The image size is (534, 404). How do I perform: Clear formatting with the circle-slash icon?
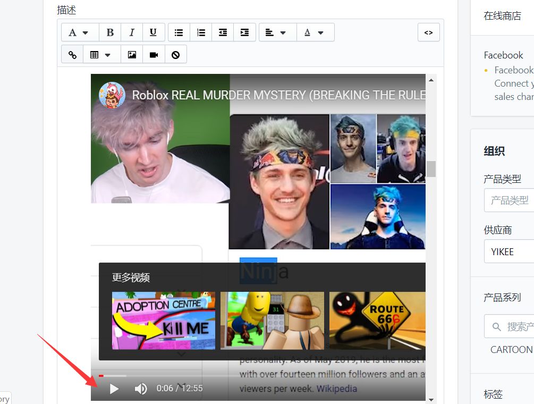175,55
